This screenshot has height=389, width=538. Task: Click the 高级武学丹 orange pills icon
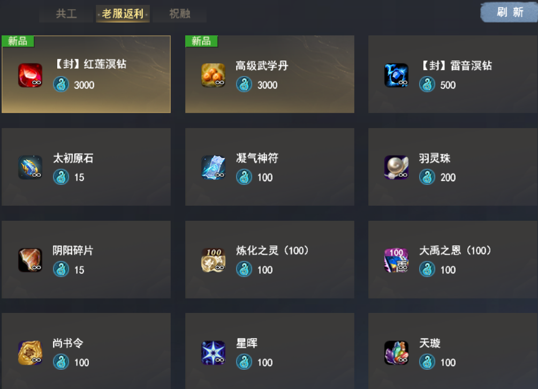coord(214,75)
